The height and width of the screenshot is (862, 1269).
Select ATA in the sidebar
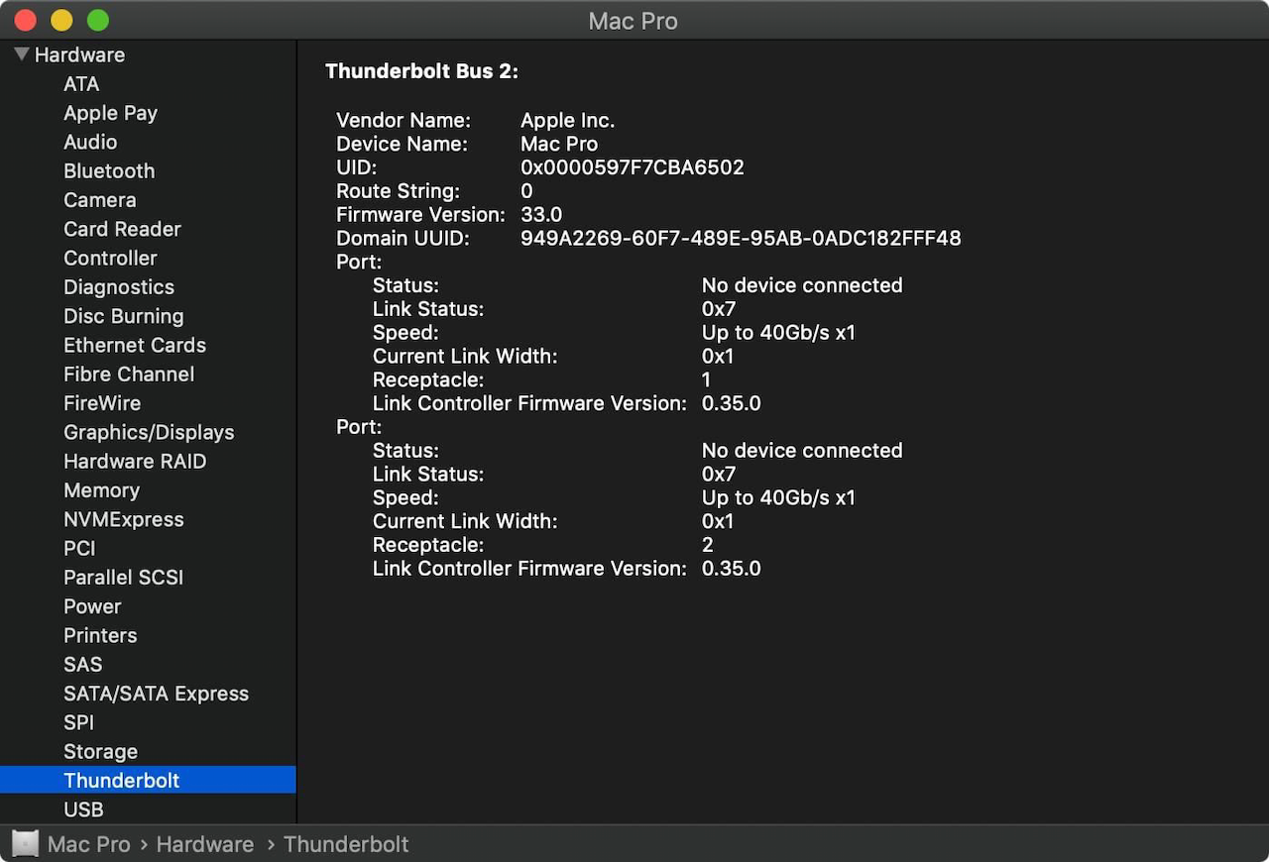click(x=81, y=84)
